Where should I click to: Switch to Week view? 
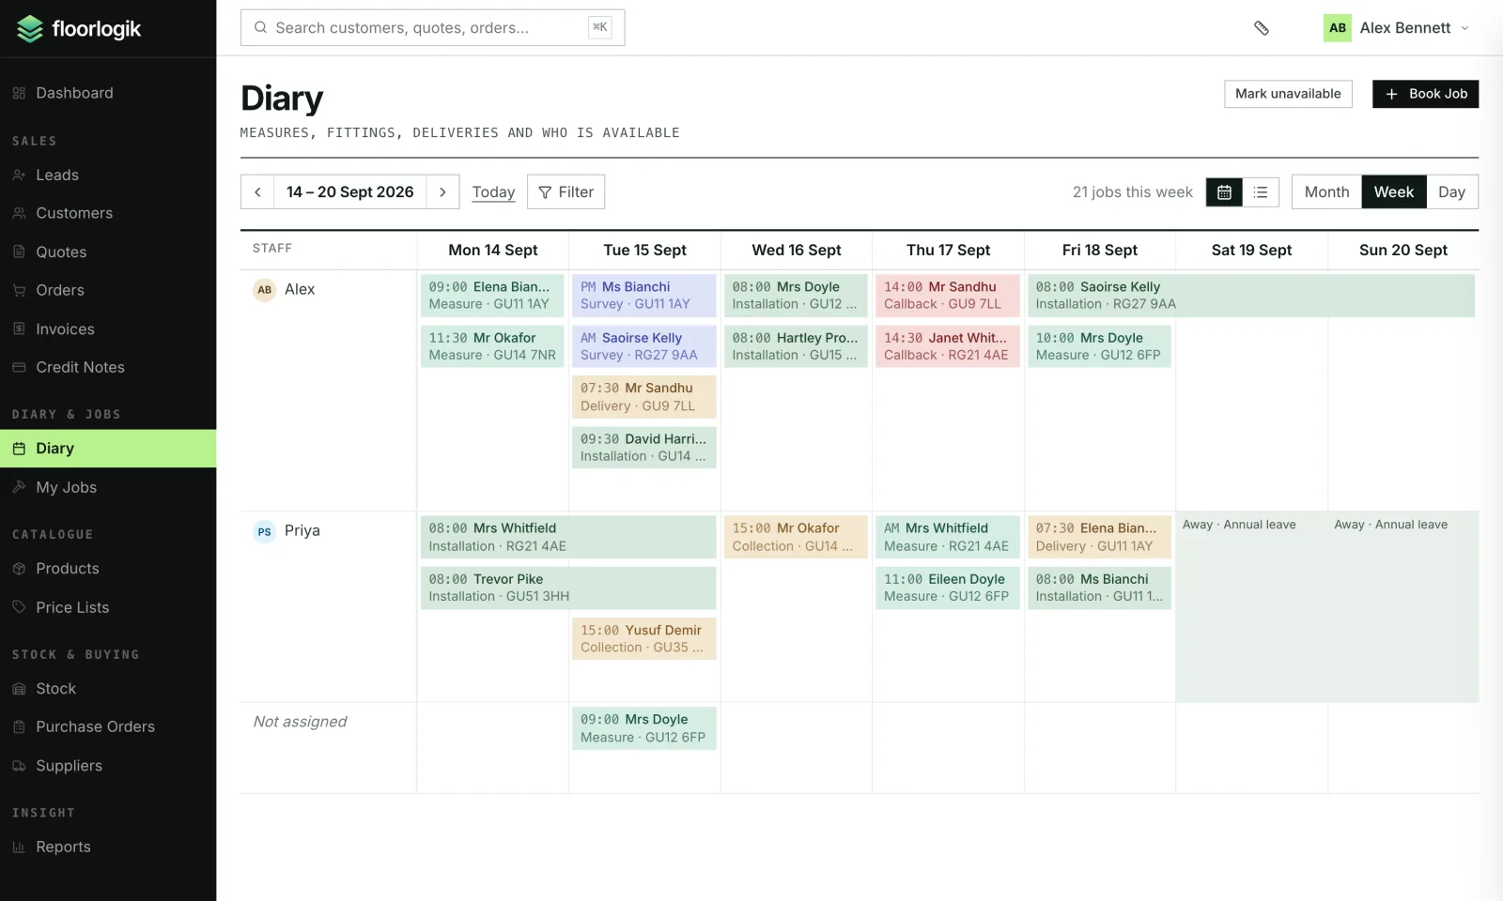[1393, 192]
